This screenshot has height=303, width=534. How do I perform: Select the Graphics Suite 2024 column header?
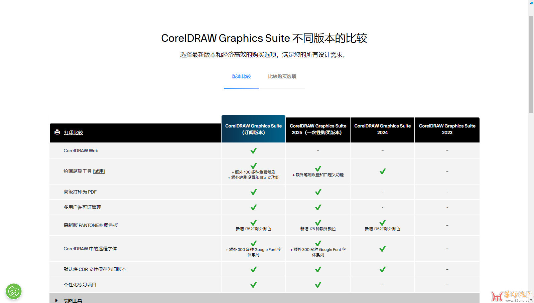tap(382, 129)
